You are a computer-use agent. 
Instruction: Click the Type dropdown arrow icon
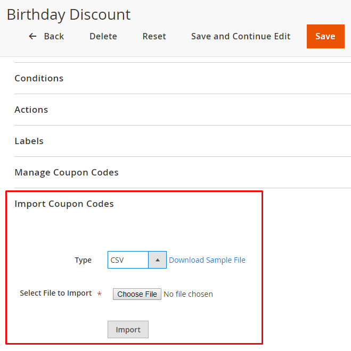tap(157, 260)
